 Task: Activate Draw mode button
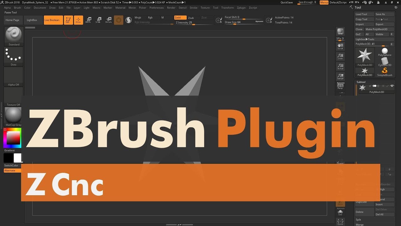pos(78,20)
